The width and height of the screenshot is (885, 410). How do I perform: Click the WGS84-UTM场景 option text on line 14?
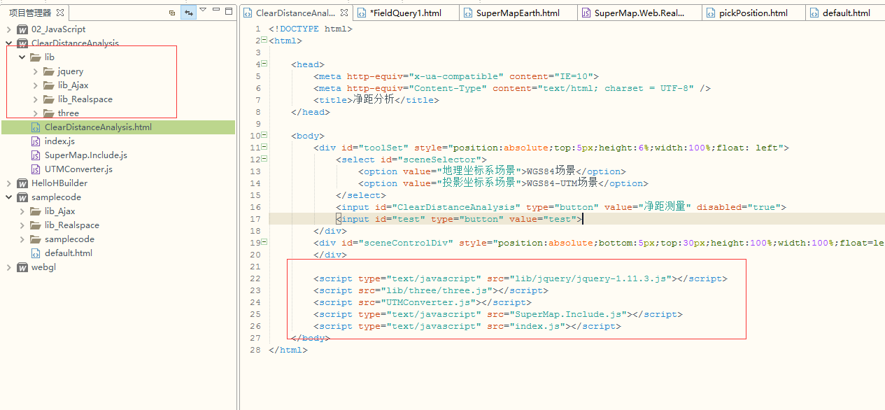coord(563,183)
